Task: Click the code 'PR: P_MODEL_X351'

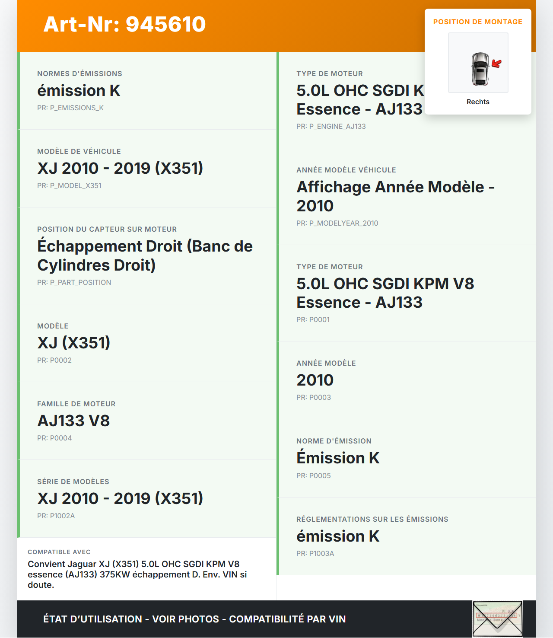Action: pyautogui.click(x=69, y=185)
